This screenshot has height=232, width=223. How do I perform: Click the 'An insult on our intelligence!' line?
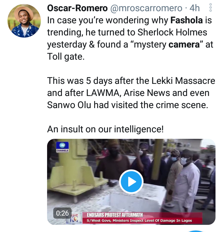(105, 129)
